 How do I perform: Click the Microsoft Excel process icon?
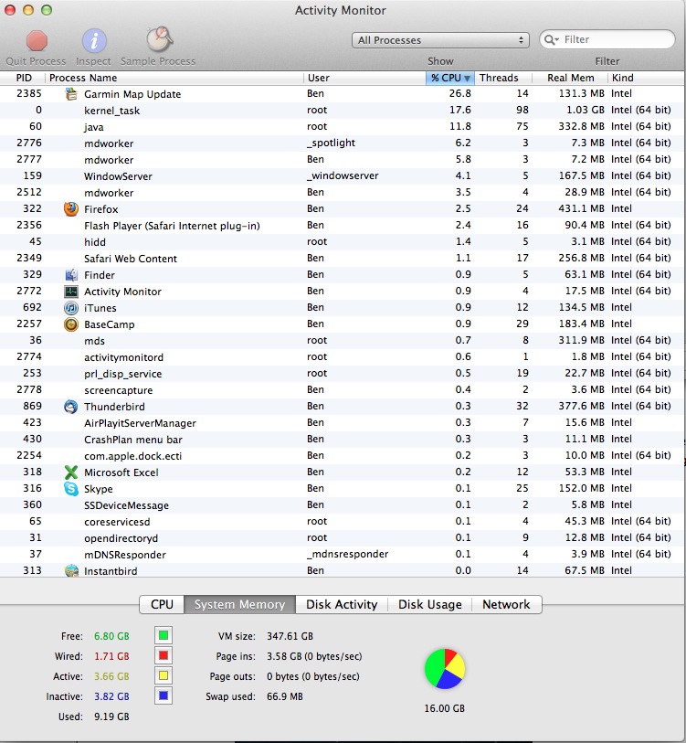click(71, 472)
